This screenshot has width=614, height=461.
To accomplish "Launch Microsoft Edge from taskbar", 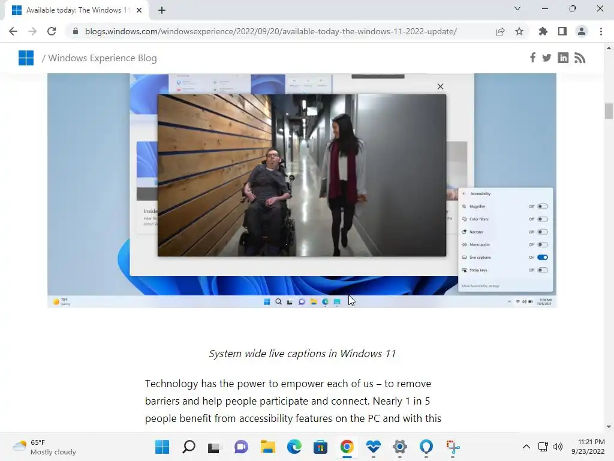I will pyautogui.click(x=294, y=447).
